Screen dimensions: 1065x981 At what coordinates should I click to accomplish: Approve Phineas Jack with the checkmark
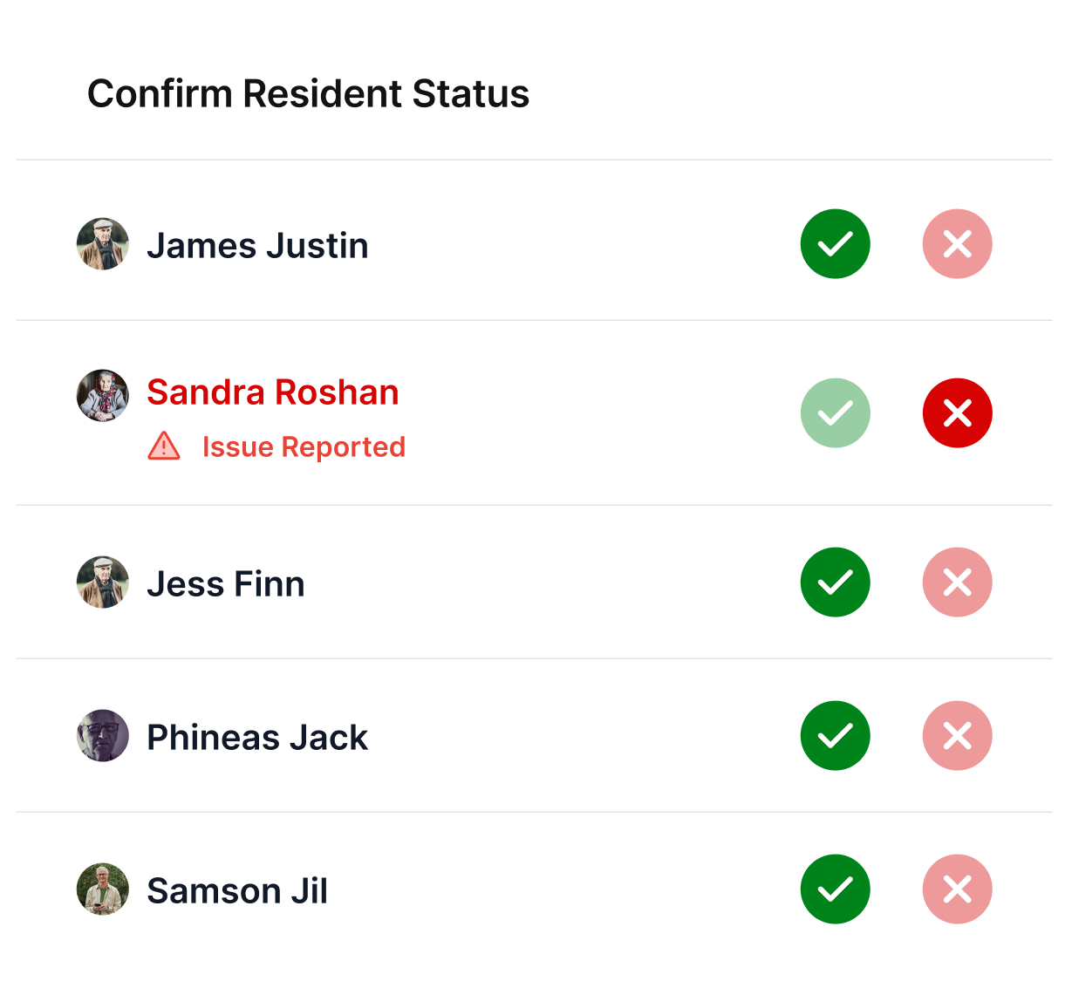point(835,736)
